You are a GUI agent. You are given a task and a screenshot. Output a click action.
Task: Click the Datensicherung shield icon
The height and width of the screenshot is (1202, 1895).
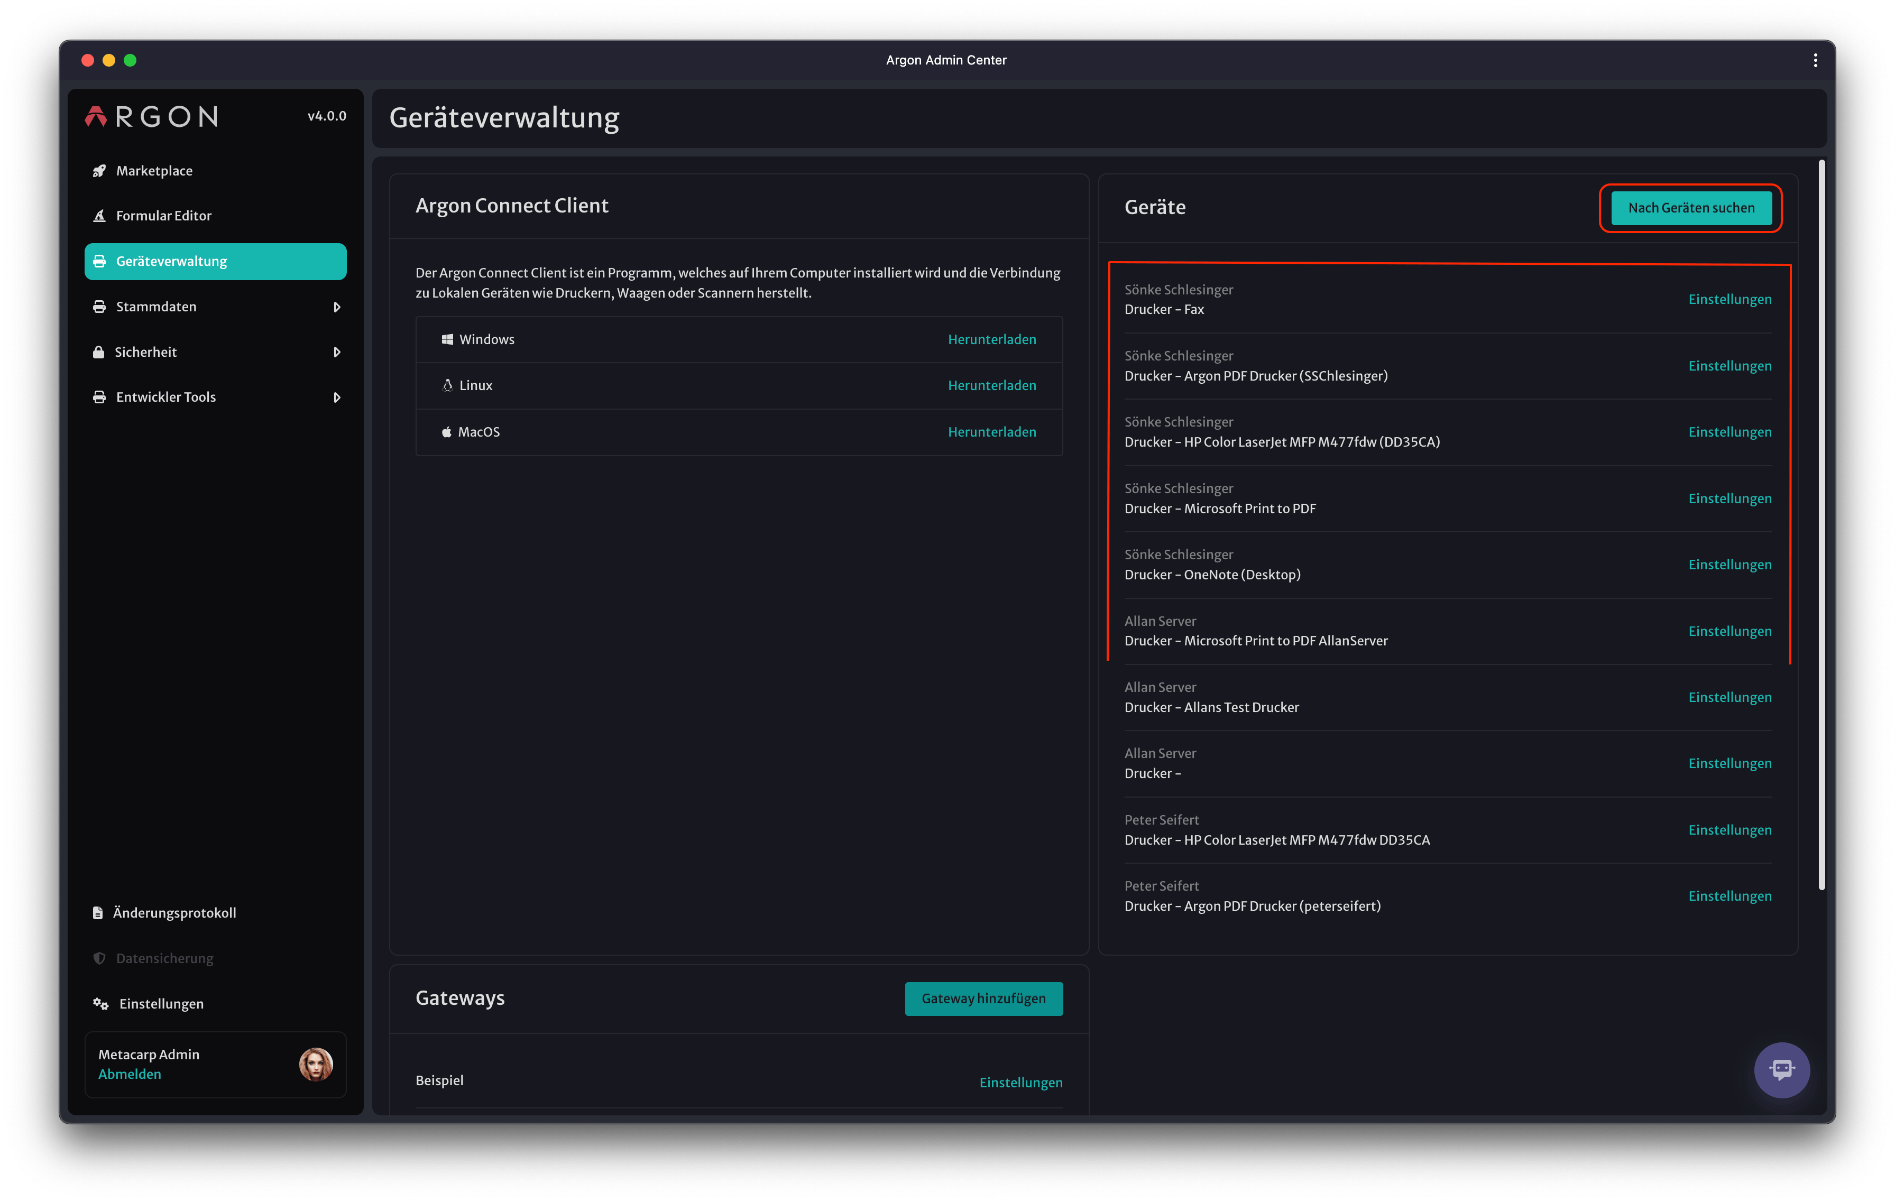pyautogui.click(x=99, y=958)
